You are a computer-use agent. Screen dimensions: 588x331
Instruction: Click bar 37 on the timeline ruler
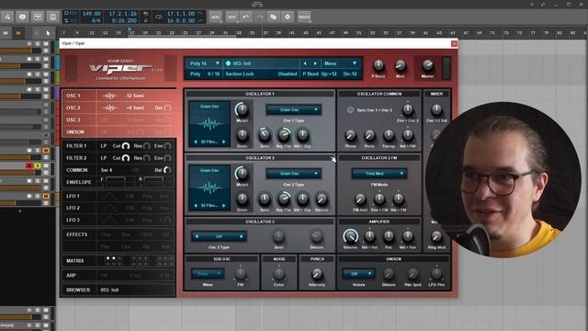[x=266, y=33]
